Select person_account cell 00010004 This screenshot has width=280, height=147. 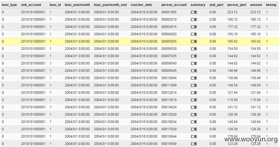(169, 78)
